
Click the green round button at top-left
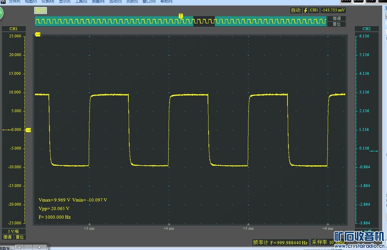click(x=1, y=13)
